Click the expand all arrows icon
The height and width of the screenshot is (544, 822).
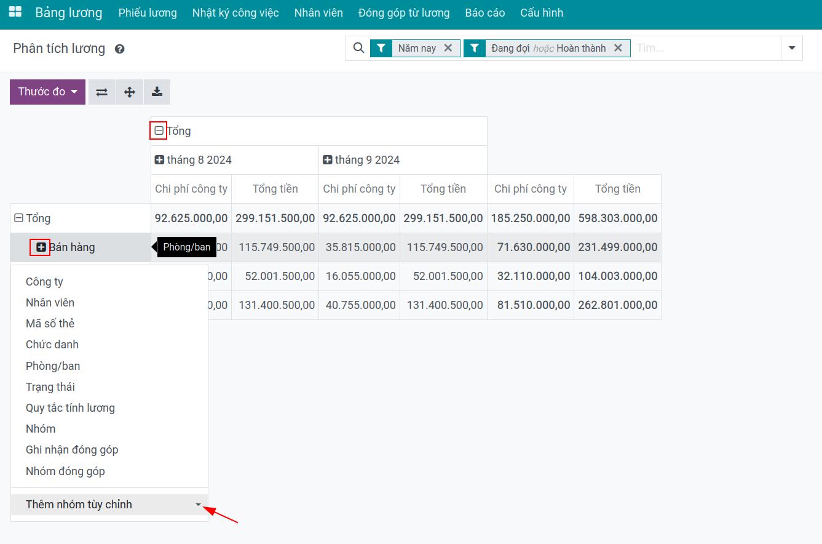pos(129,92)
